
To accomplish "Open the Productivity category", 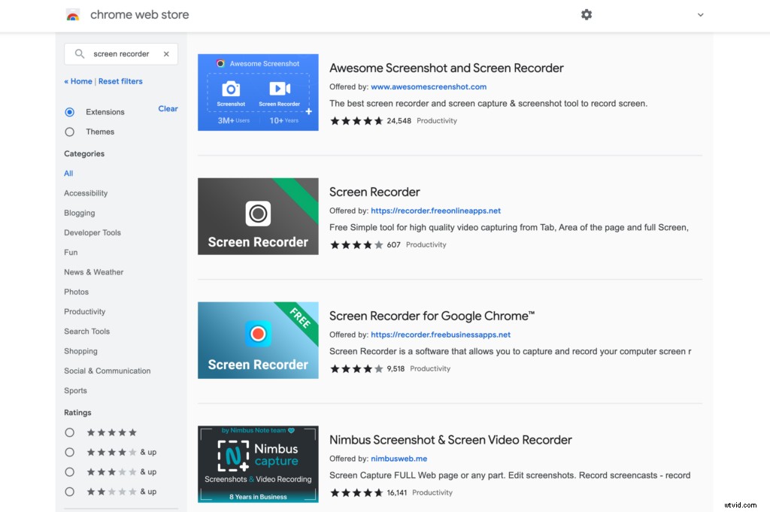I will 84,311.
